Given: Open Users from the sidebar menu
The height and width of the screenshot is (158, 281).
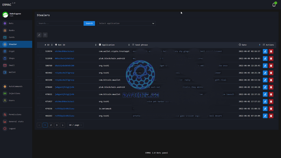Looking at the screenshot, I should pos(16,100).
